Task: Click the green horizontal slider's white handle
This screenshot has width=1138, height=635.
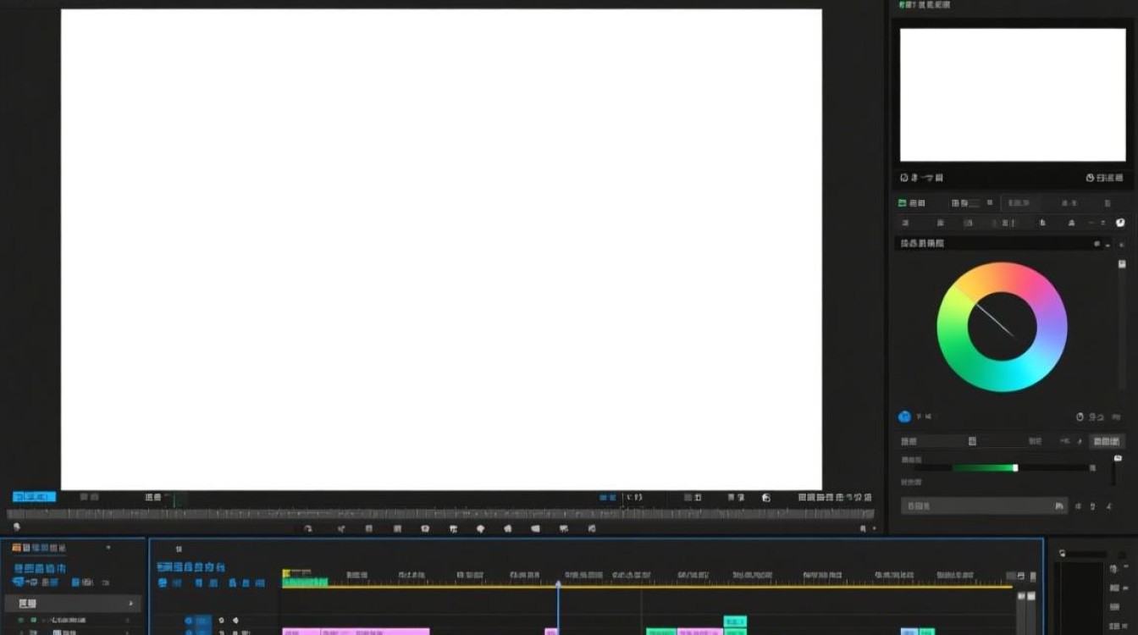Action: coord(1015,467)
